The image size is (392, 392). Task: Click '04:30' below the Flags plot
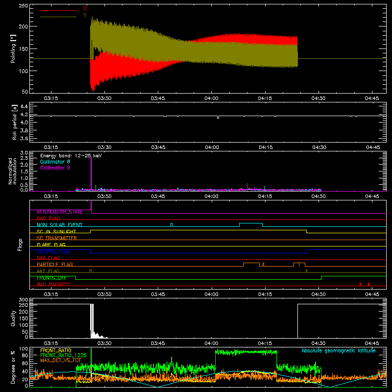tap(318, 294)
